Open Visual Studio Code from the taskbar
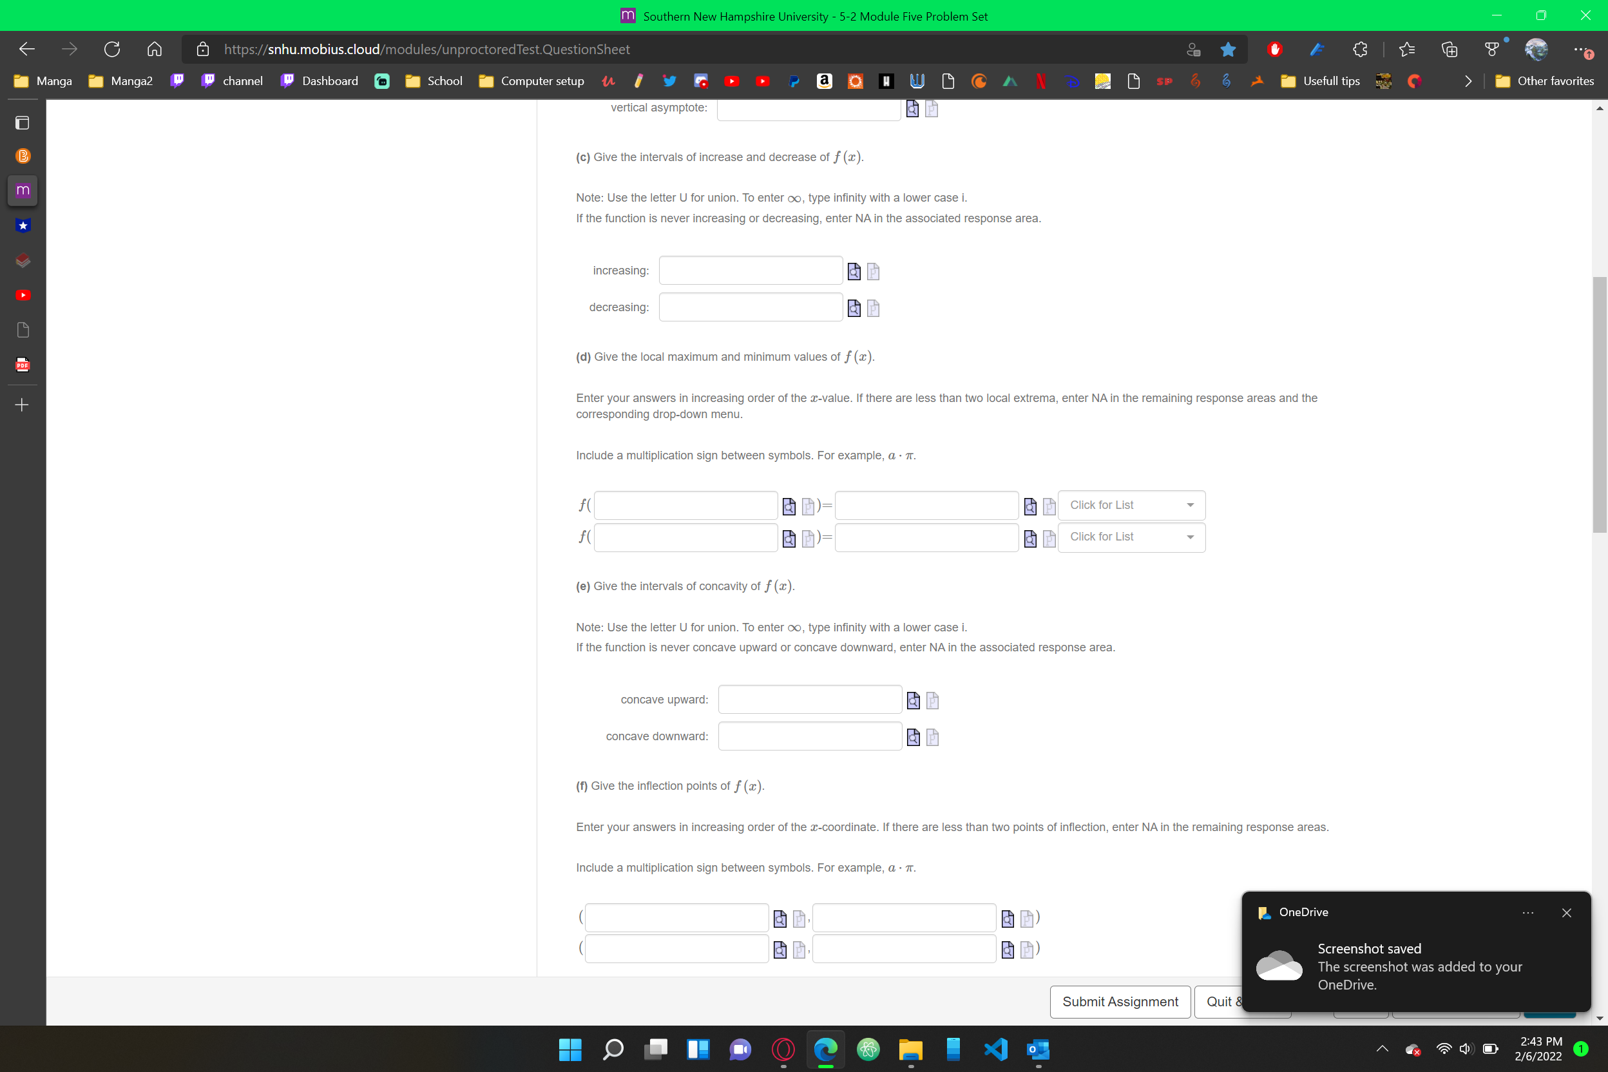This screenshot has height=1072, width=1608. tap(995, 1049)
